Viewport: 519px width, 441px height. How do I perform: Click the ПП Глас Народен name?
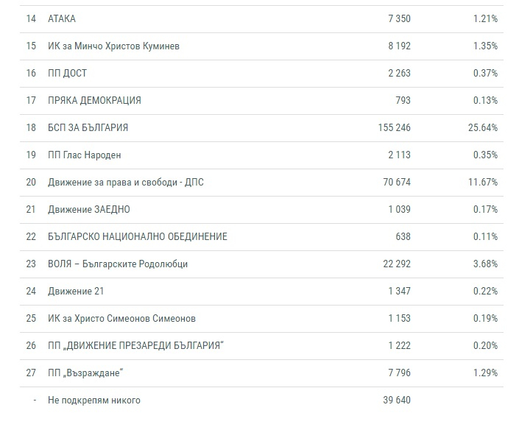(x=85, y=155)
